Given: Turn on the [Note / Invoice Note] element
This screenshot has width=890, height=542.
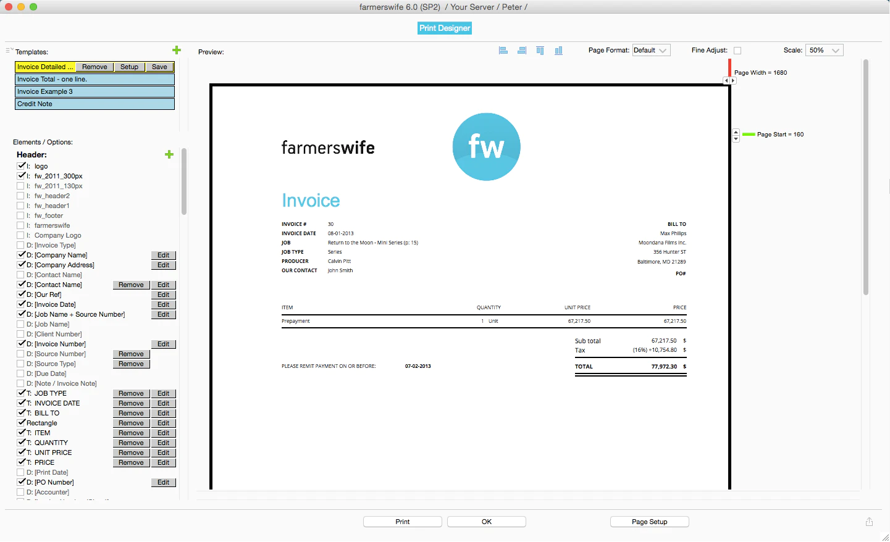Looking at the screenshot, I should tap(21, 383).
